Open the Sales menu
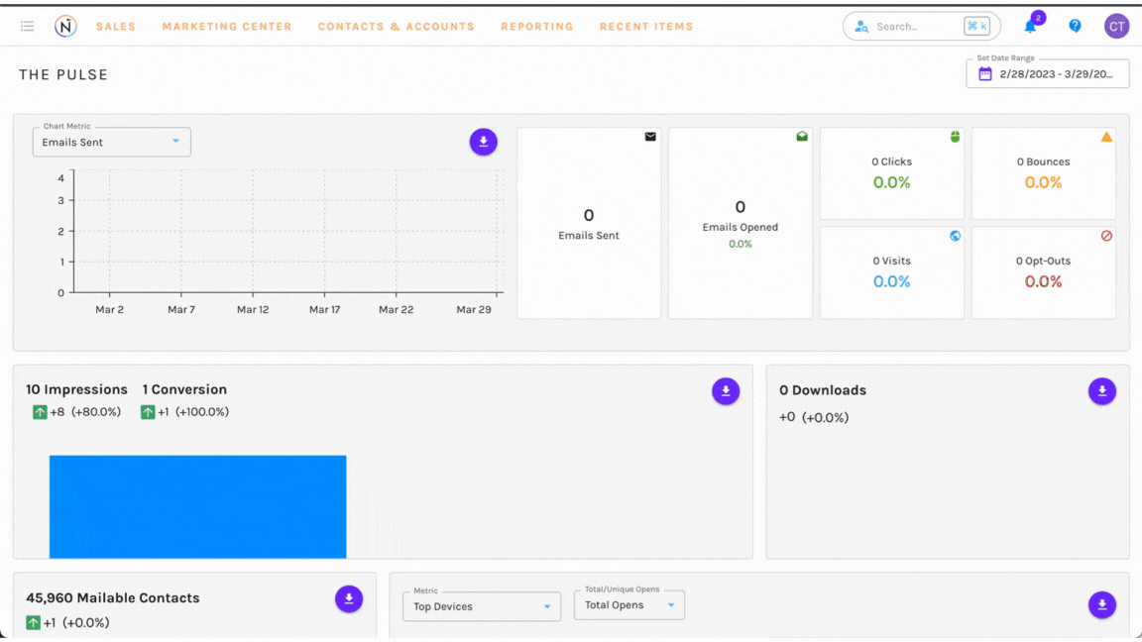The height and width of the screenshot is (642, 1142). pos(116,26)
